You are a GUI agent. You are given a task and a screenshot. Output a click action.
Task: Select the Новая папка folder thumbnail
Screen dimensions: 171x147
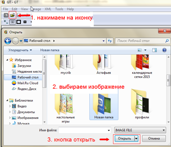(x=104, y=105)
